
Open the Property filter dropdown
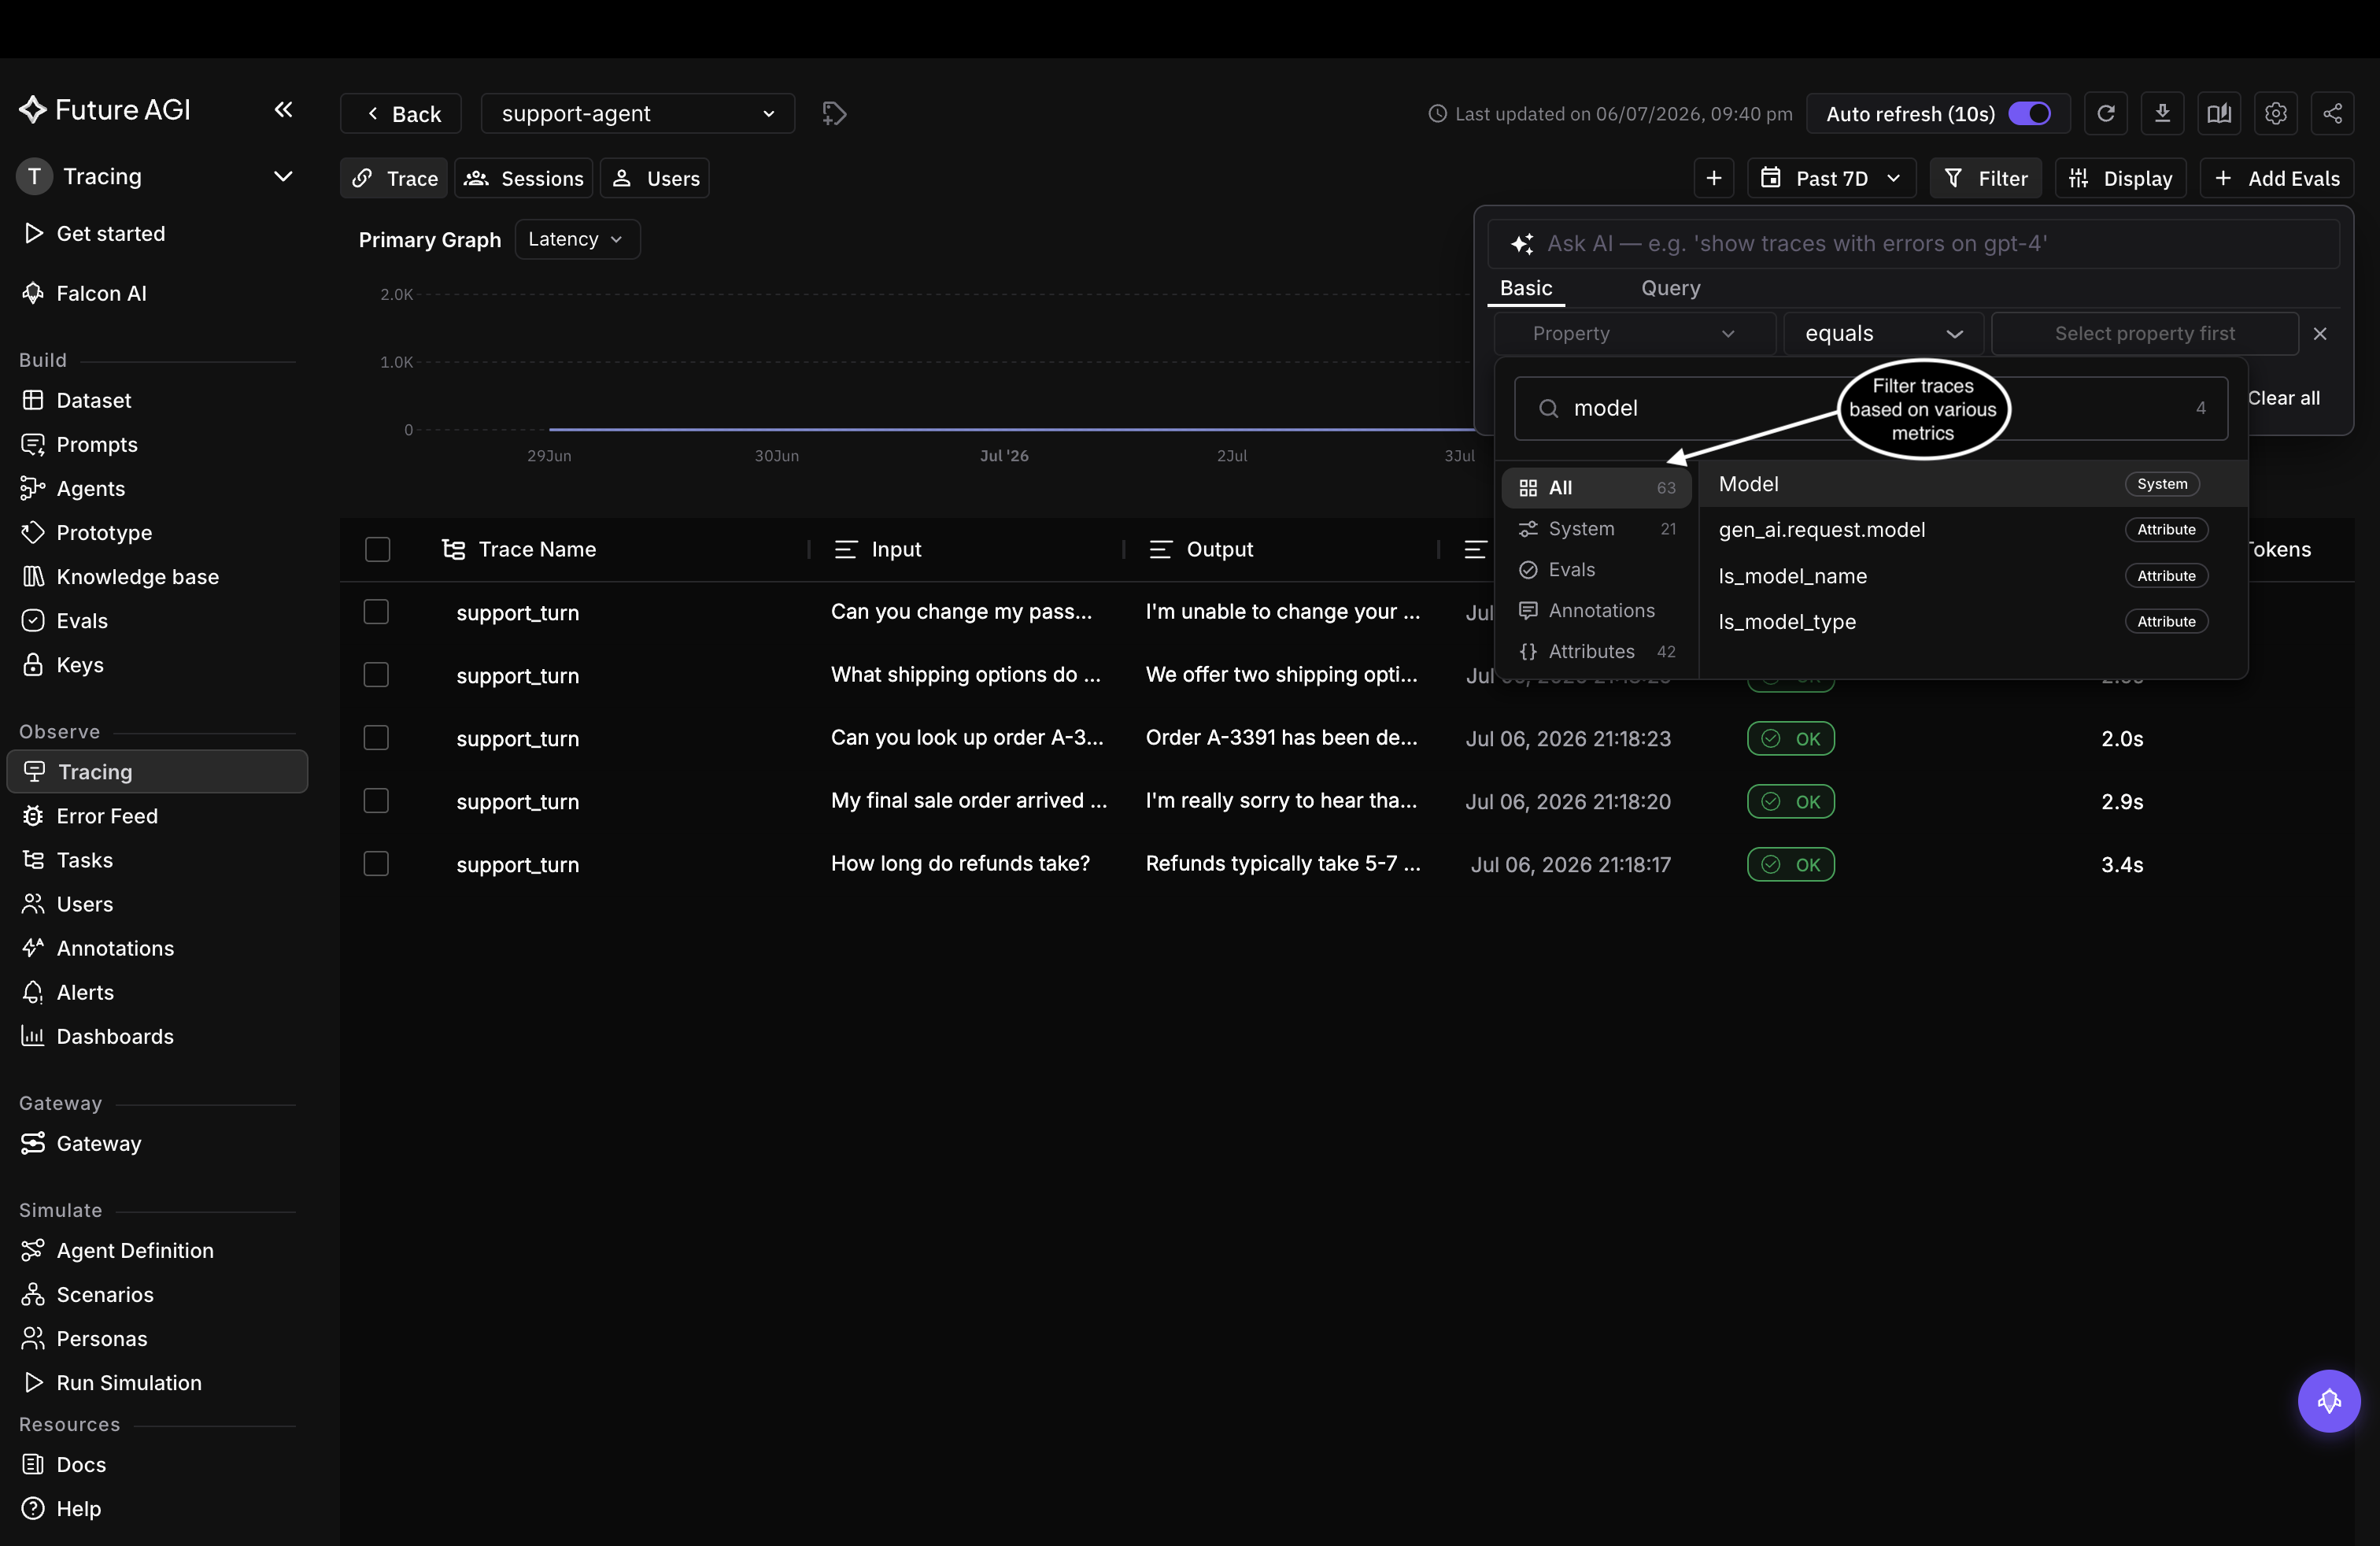(x=1634, y=334)
